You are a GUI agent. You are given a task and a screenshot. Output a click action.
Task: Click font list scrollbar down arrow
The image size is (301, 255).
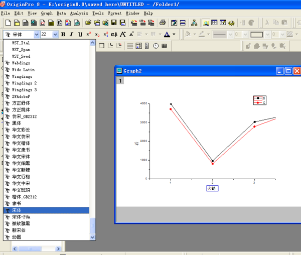[92, 237]
